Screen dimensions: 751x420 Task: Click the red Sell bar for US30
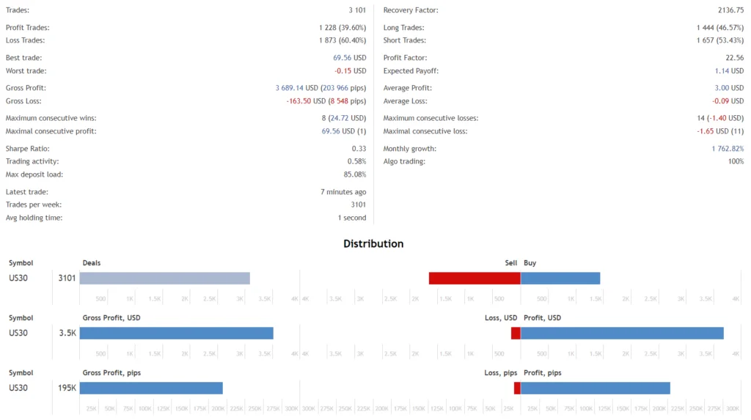tap(475, 279)
